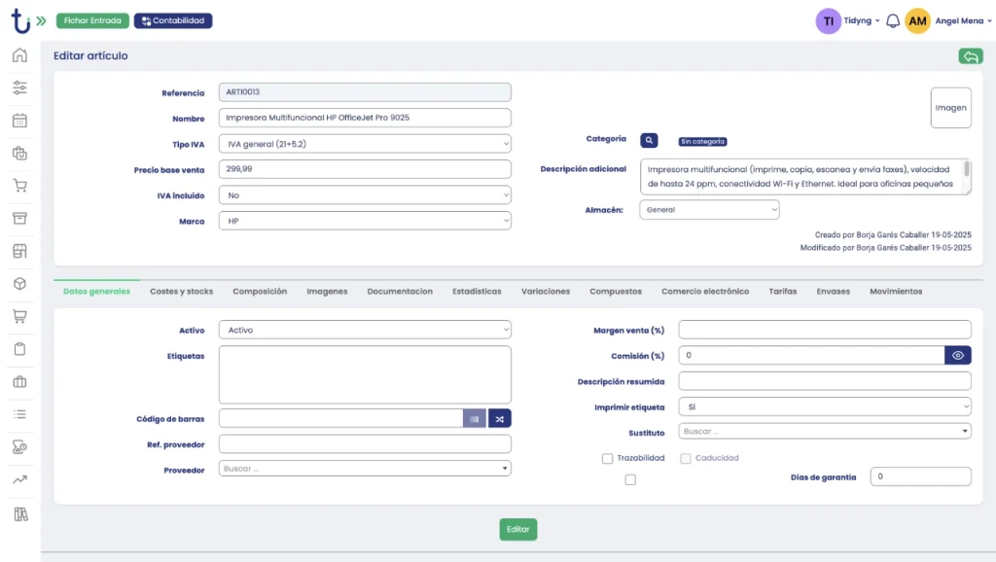Click the notification bell icon

coord(892,20)
